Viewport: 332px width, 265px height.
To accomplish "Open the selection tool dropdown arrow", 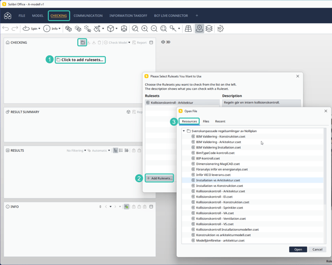I will coord(179,28).
